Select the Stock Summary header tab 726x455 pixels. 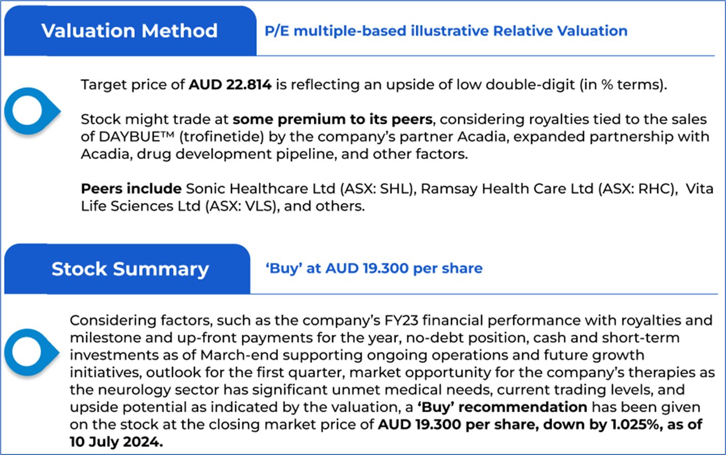click(129, 269)
